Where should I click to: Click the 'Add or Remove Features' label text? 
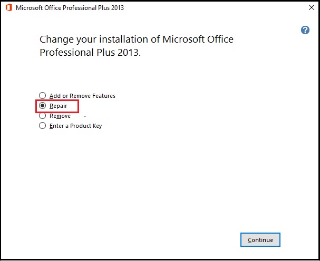pyautogui.click(x=82, y=96)
